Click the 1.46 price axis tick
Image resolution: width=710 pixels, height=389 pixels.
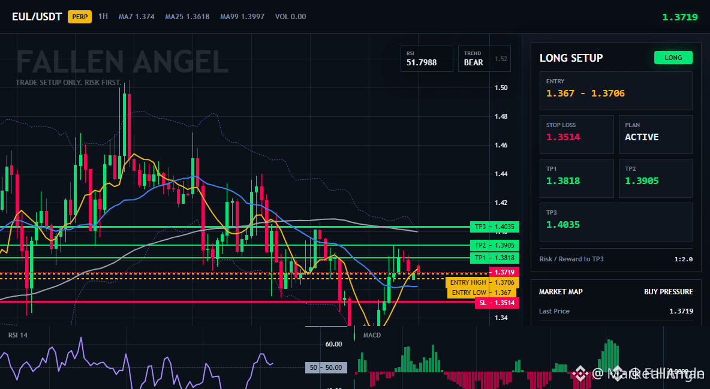pyautogui.click(x=501, y=146)
